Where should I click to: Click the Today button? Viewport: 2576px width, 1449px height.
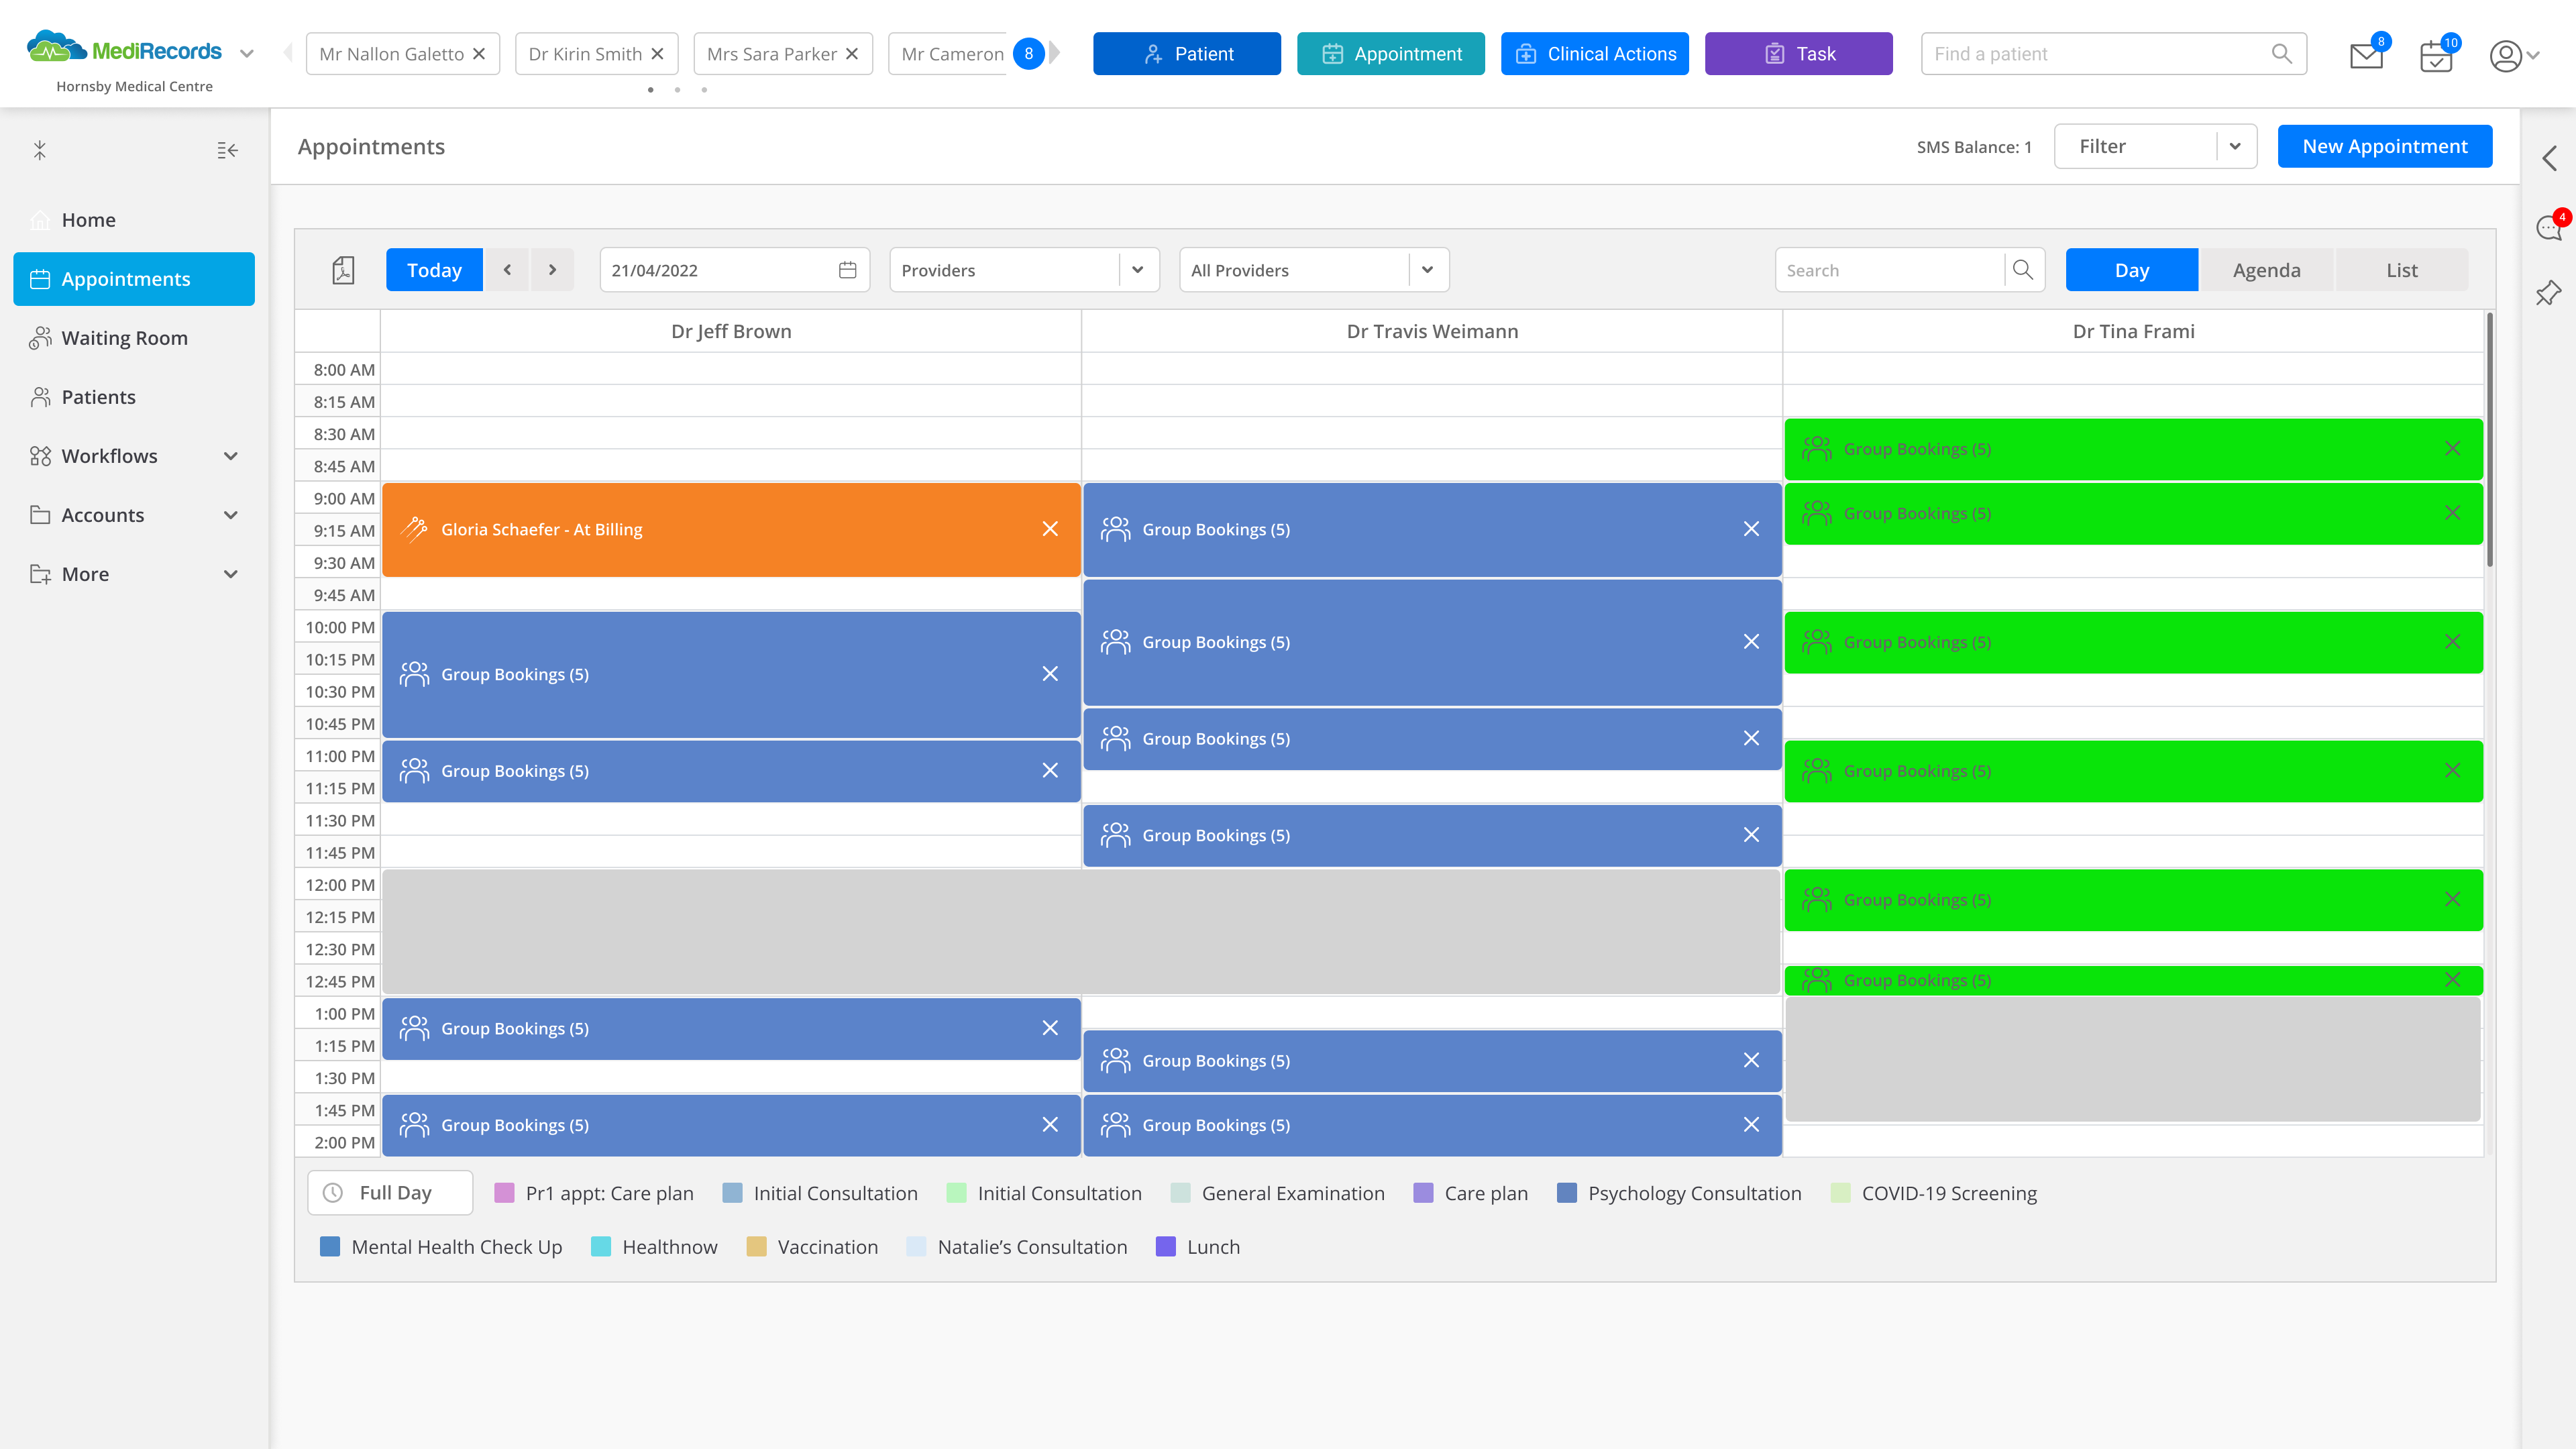(x=434, y=270)
